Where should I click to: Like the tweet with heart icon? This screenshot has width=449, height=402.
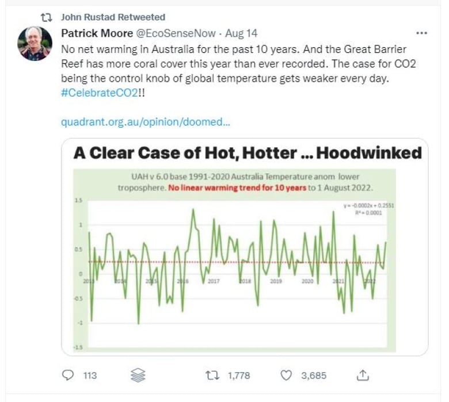coord(286,376)
